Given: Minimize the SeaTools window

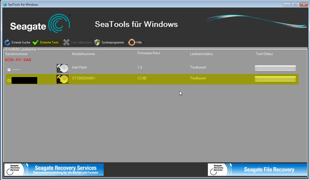Looking at the screenshot, I should pos(287,4).
